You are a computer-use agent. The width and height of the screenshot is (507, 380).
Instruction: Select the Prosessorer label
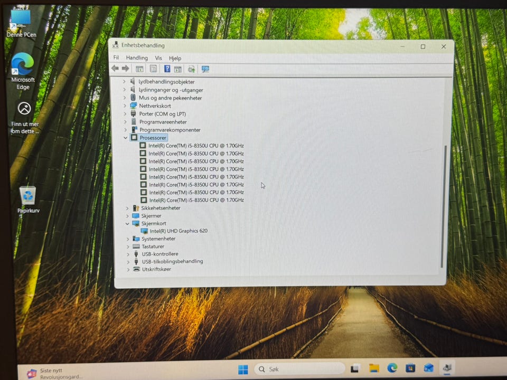[153, 138]
